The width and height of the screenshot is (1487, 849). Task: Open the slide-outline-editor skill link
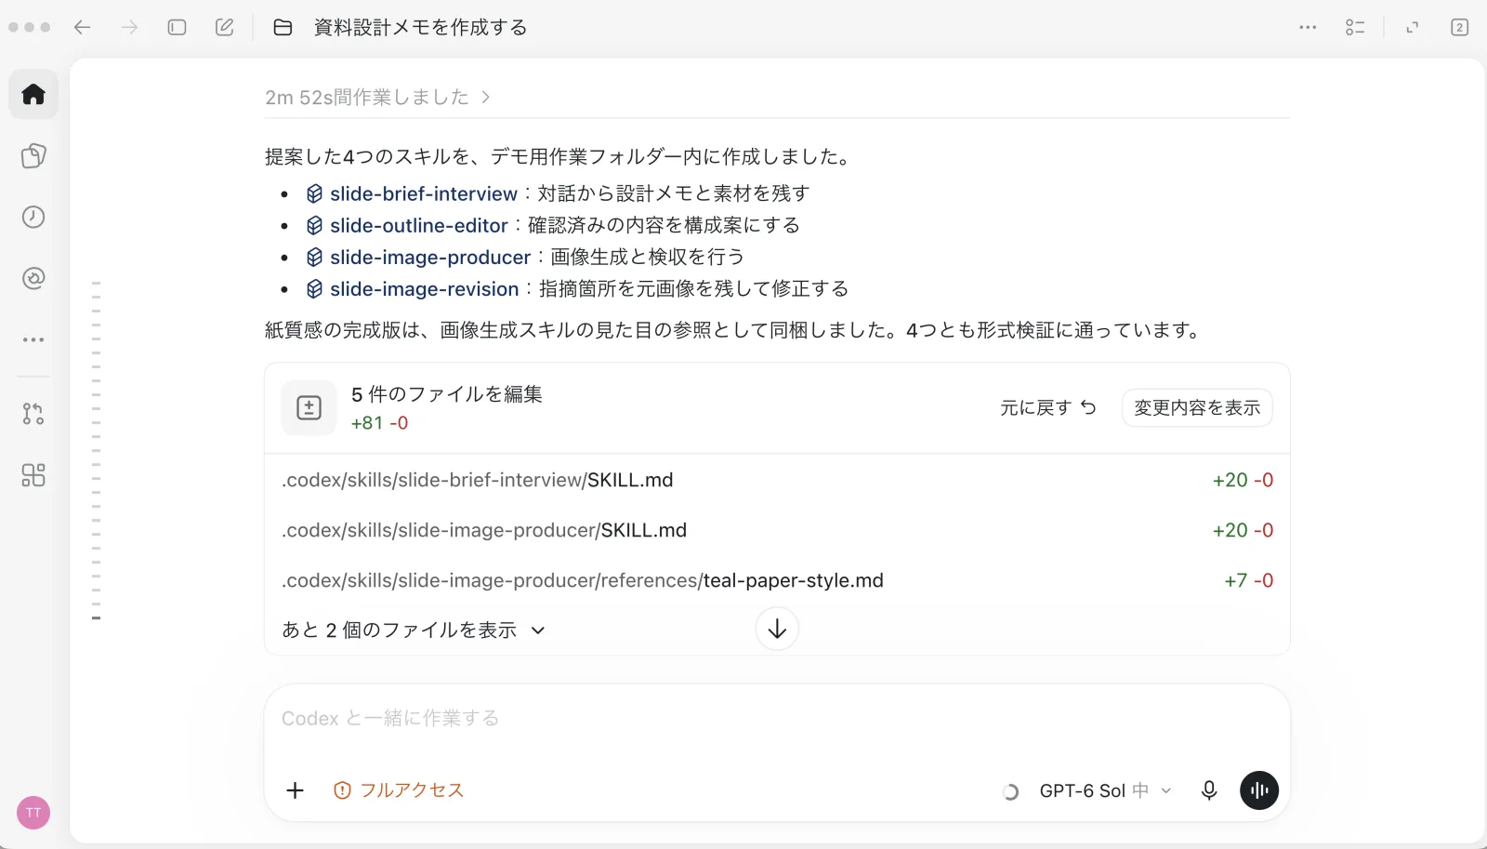(419, 225)
